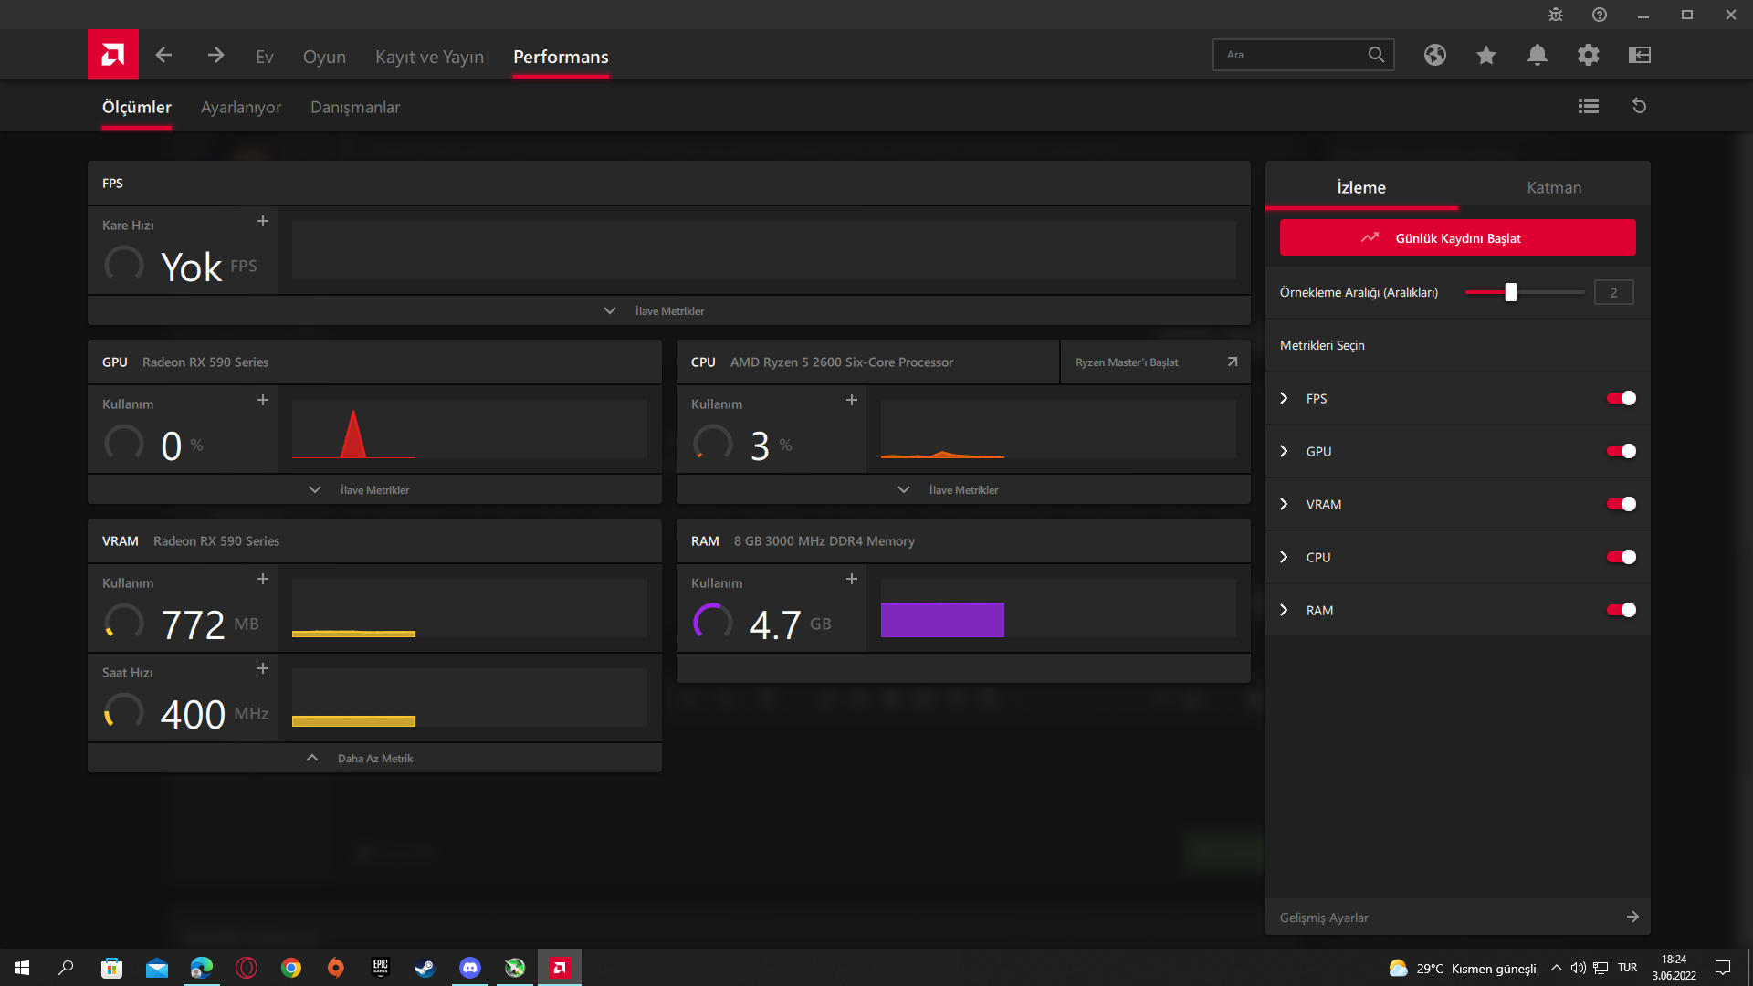Switch to Katman panel tab
Viewport: 1753px width, 986px height.
pos(1554,187)
